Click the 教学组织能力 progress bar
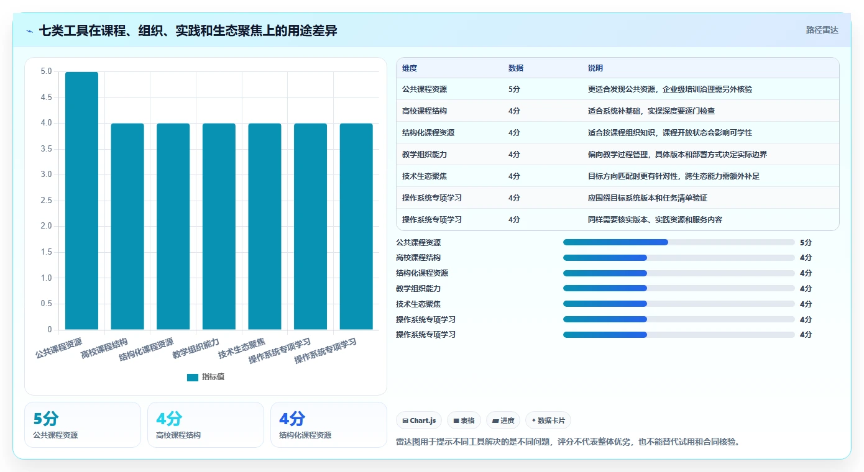The height and width of the screenshot is (472, 864). pyautogui.click(x=679, y=288)
